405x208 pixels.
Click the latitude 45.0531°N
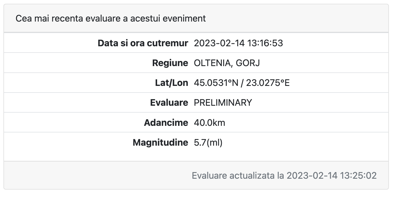coord(216,83)
